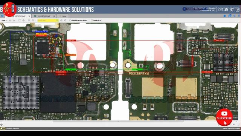Open the user account icon
Screen dimensions: 241x136
click(x=239, y=16)
